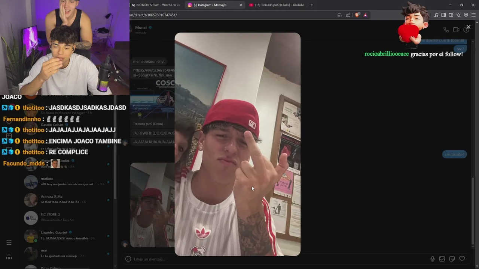Screen dimensions: 479x269
Task: Click the Brave VPN shield icon
Action: pyautogui.click(x=466, y=15)
